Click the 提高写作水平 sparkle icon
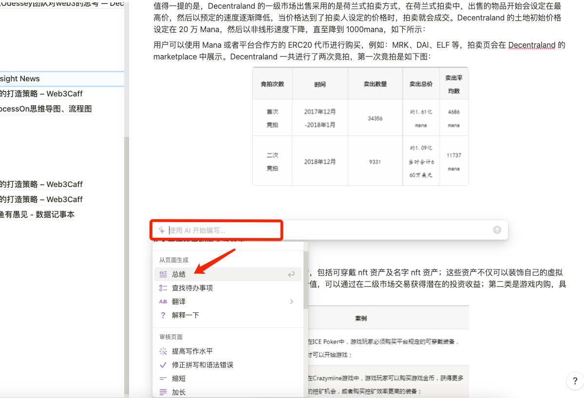The image size is (584, 398). tap(163, 351)
